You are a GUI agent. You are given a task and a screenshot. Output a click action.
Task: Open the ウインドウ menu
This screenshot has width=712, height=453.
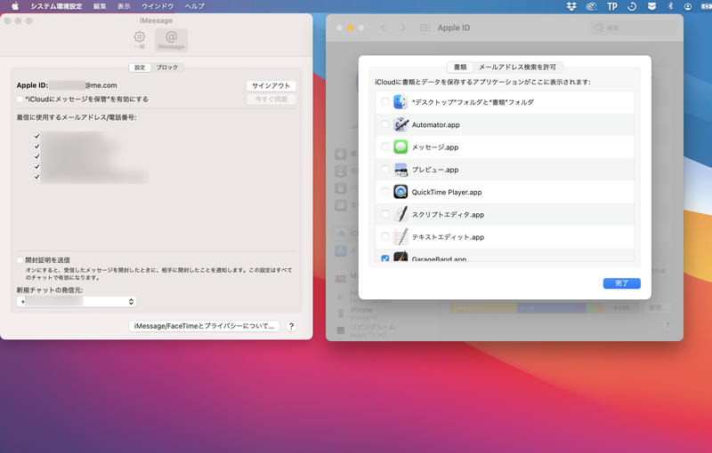[x=158, y=6]
